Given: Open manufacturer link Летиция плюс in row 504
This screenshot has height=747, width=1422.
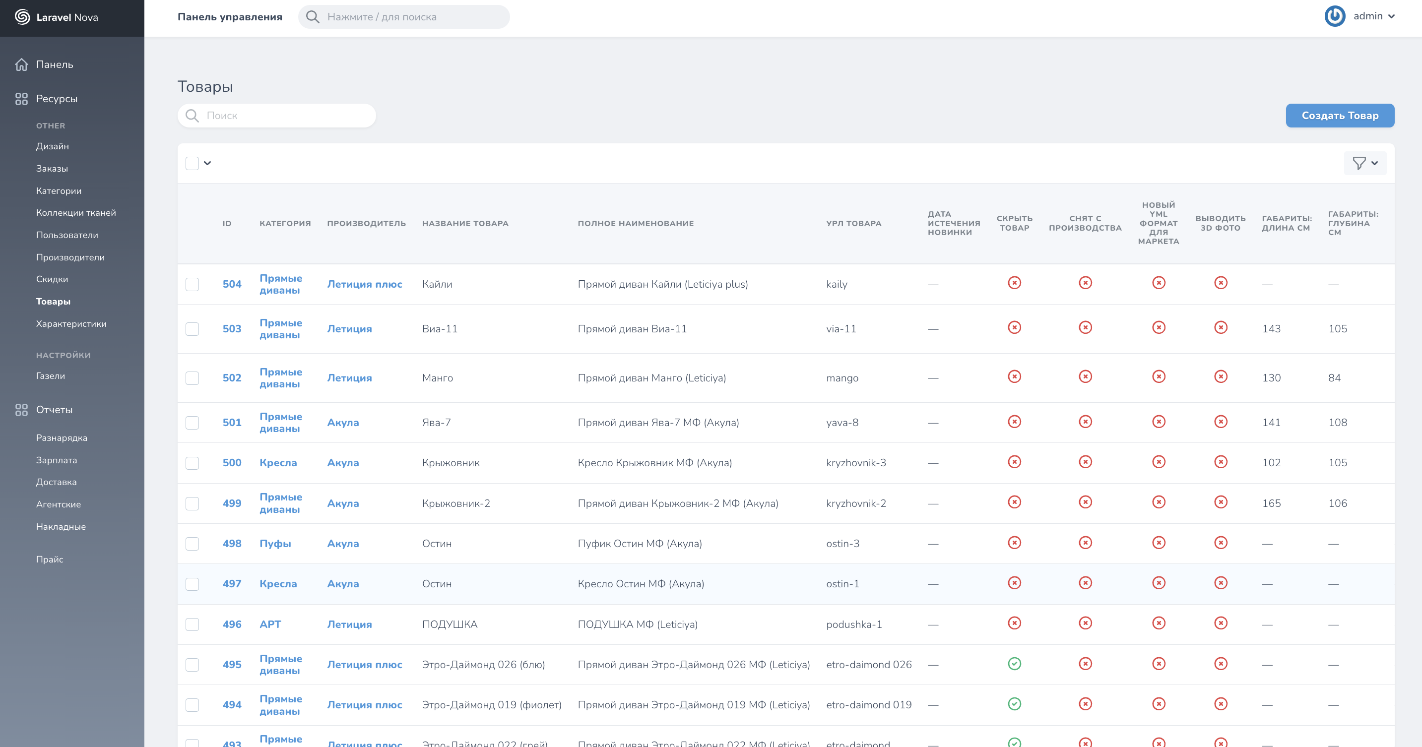Looking at the screenshot, I should [364, 284].
